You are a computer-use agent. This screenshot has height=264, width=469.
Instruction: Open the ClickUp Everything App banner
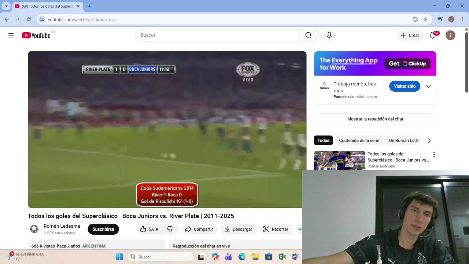[375, 63]
